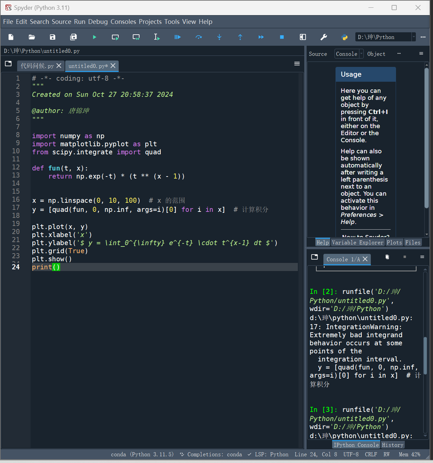Click the Open file folder icon
433x463 pixels.
32,37
